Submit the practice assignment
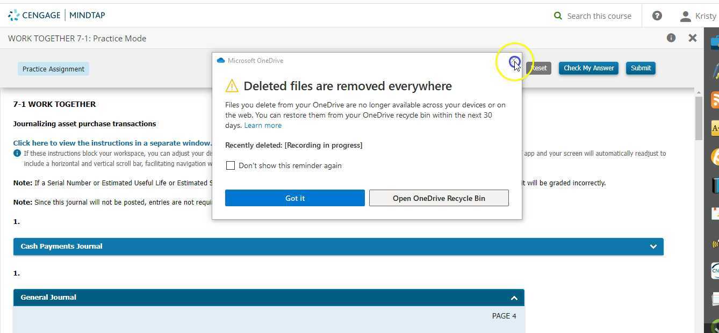The height and width of the screenshot is (333, 719). [641, 68]
